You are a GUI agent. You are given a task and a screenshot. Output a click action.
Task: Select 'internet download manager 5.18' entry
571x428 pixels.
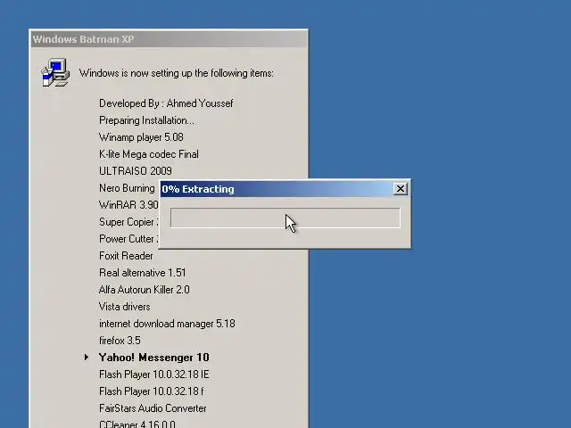coord(167,324)
